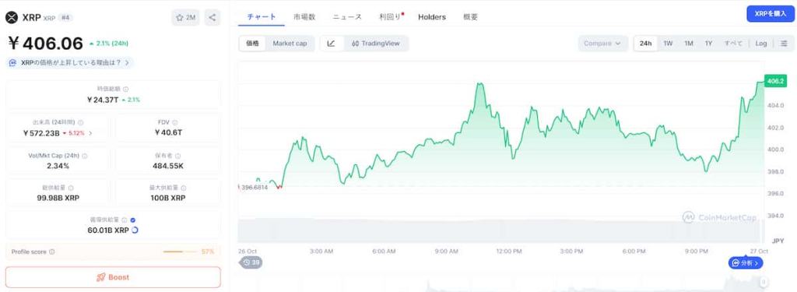Click the AI chat icon beside price-reason question

[12, 62]
